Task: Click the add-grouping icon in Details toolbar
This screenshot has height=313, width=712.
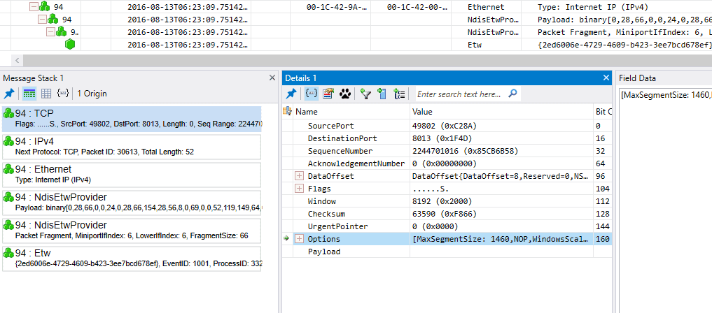Action: (x=400, y=94)
